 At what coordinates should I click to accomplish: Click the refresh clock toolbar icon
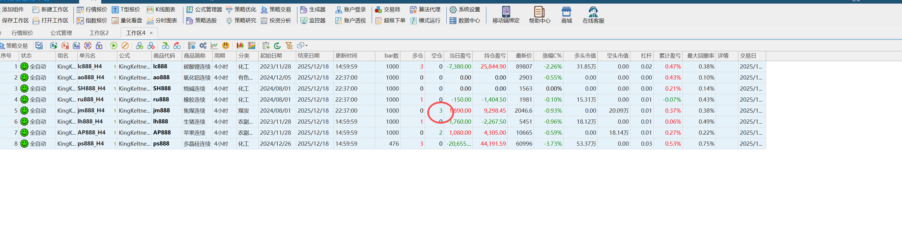point(277,46)
